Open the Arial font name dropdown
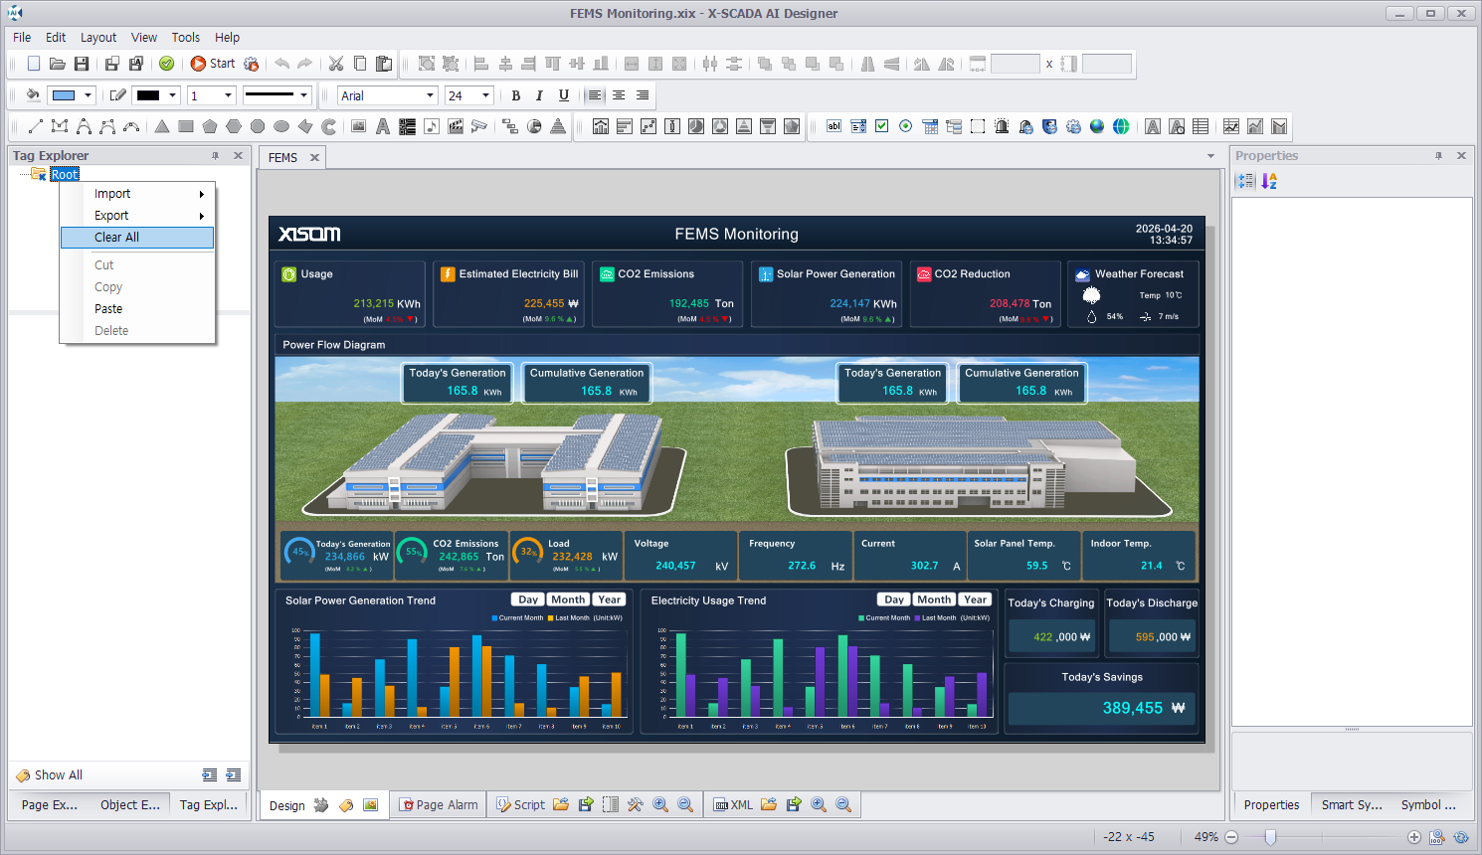This screenshot has width=1482, height=855. pyautogui.click(x=430, y=95)
